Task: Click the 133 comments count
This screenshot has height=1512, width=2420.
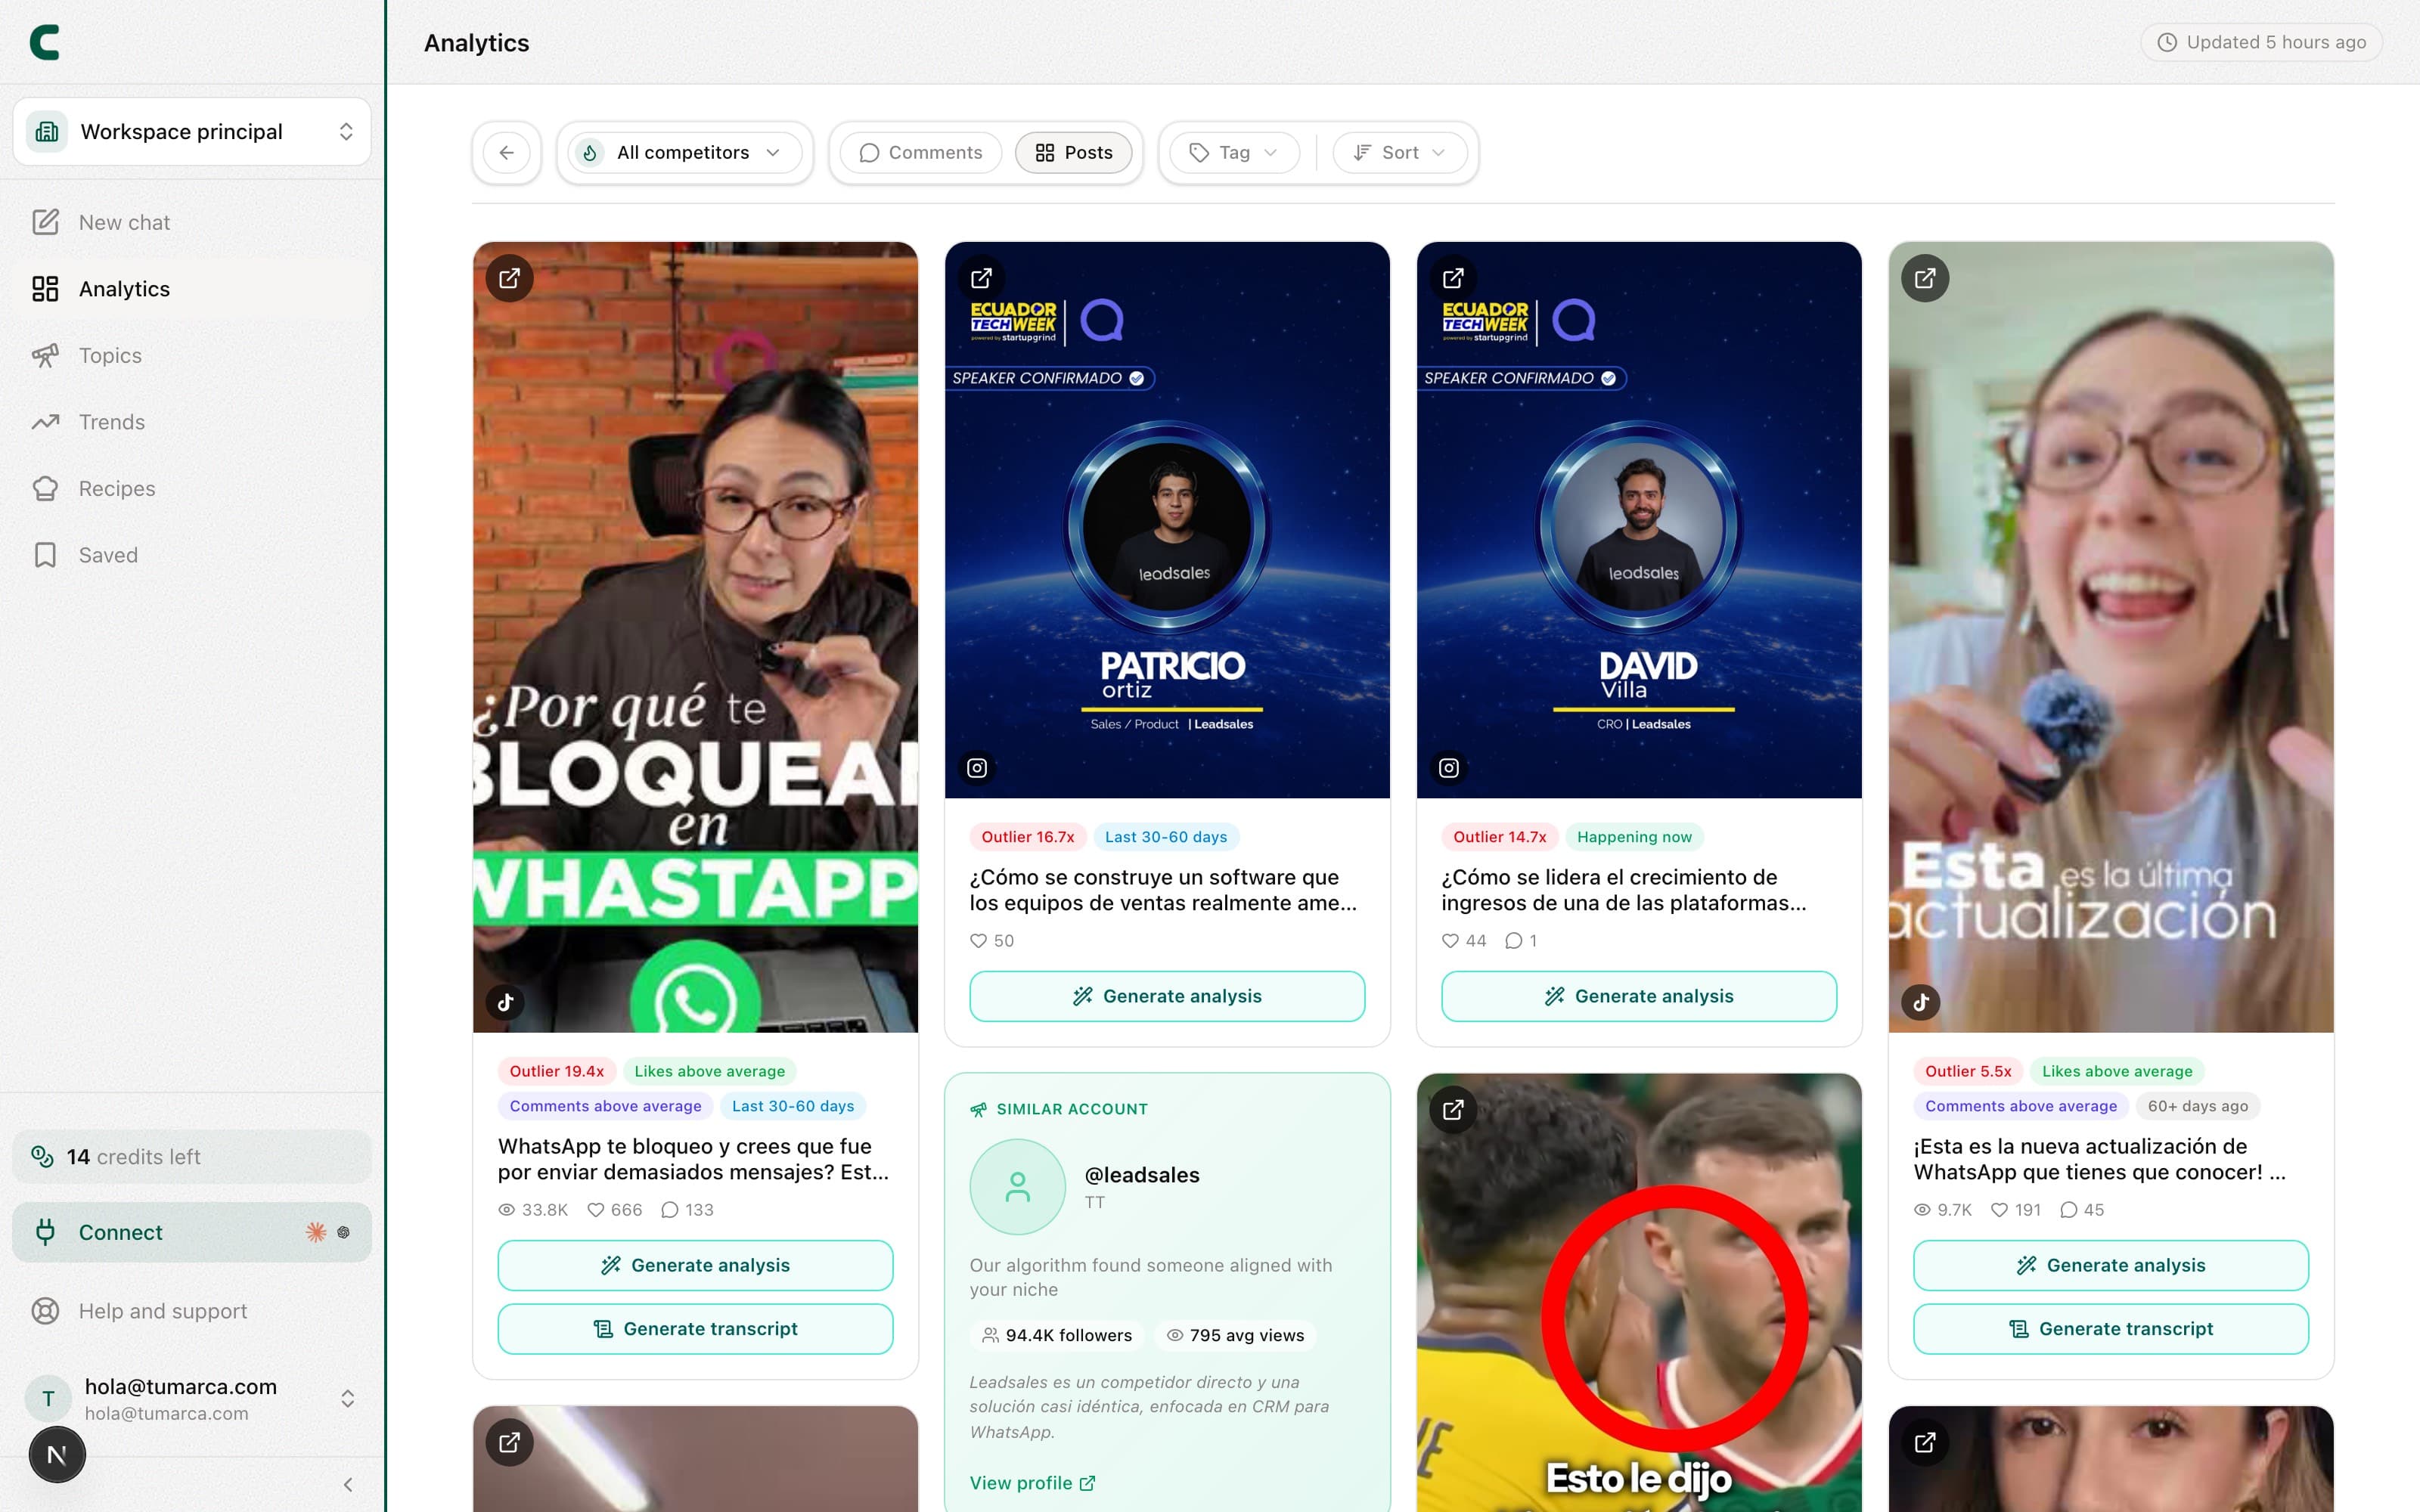Action: coord(688,1210)
